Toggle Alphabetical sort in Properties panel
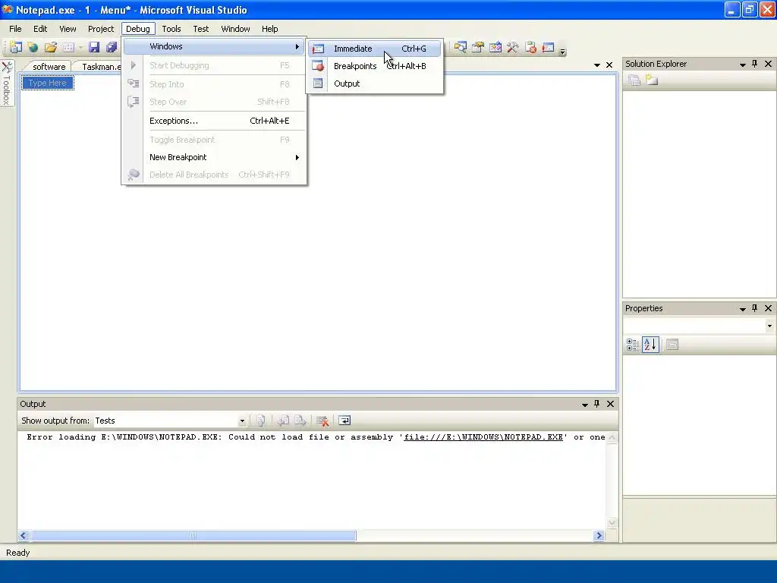The height and width of the screenshot is (583, 777). 650,345
